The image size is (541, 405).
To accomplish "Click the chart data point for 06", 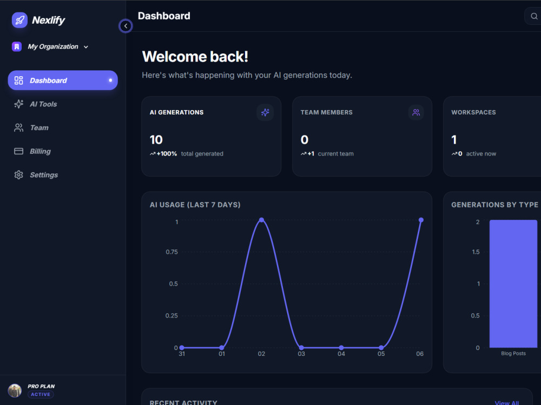I will pos(421,220).
